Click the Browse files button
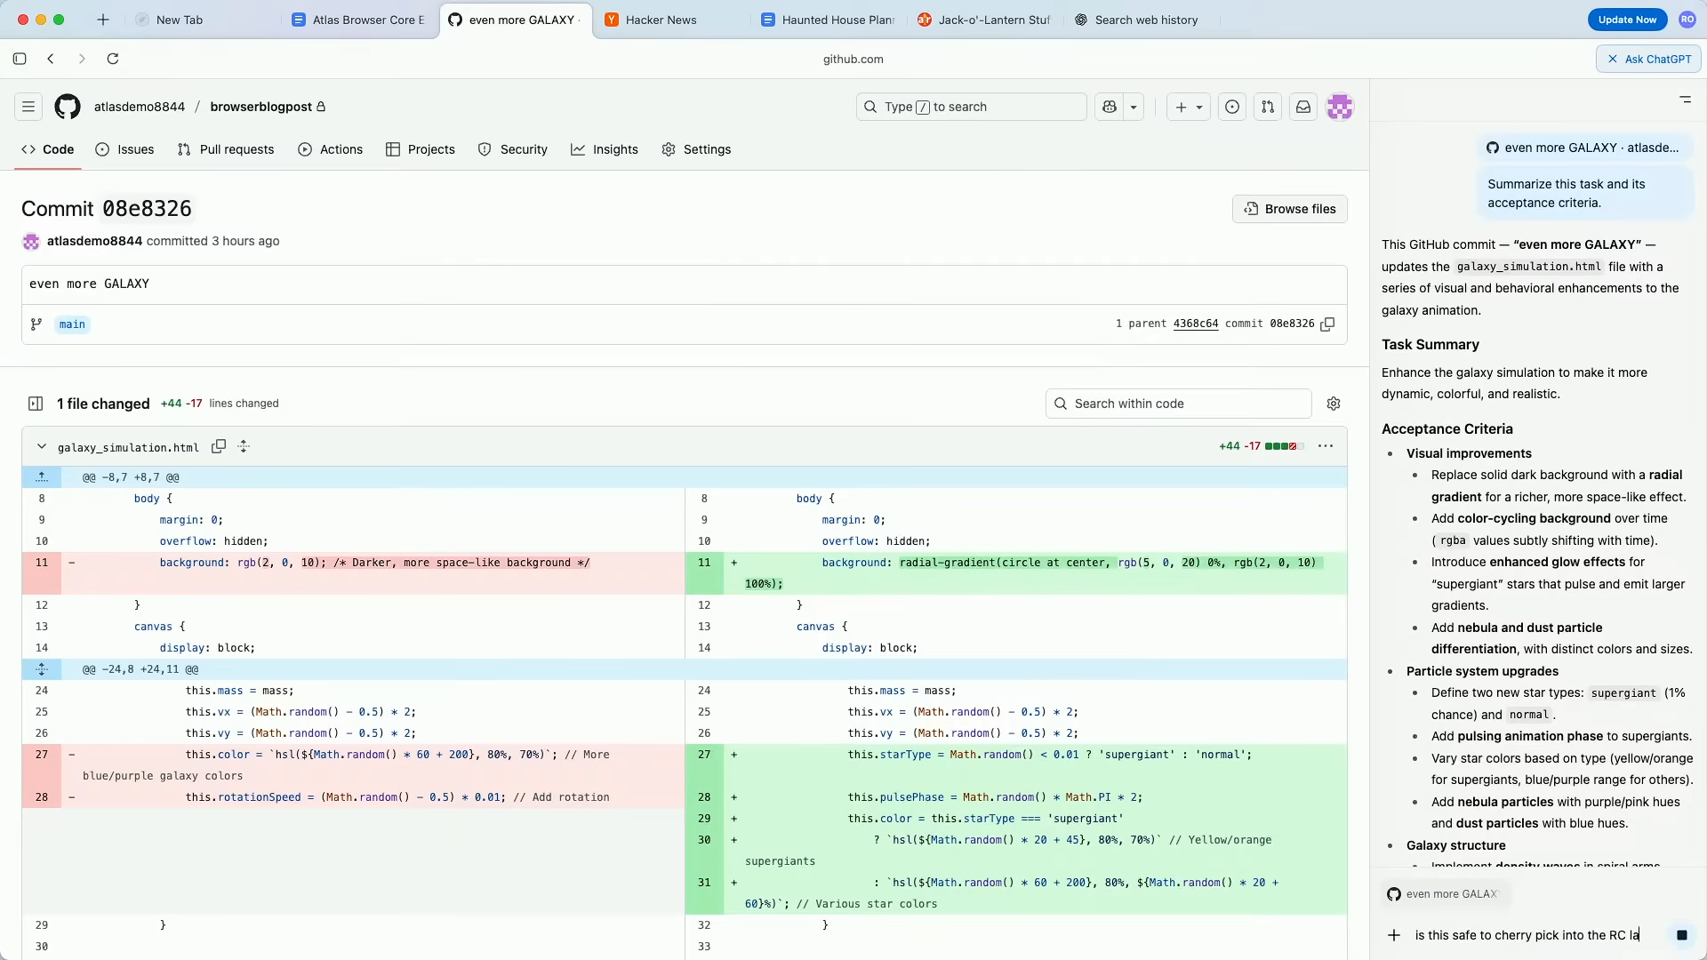The height and width of the screenshot is (960, 1707). pos(1290,209)
